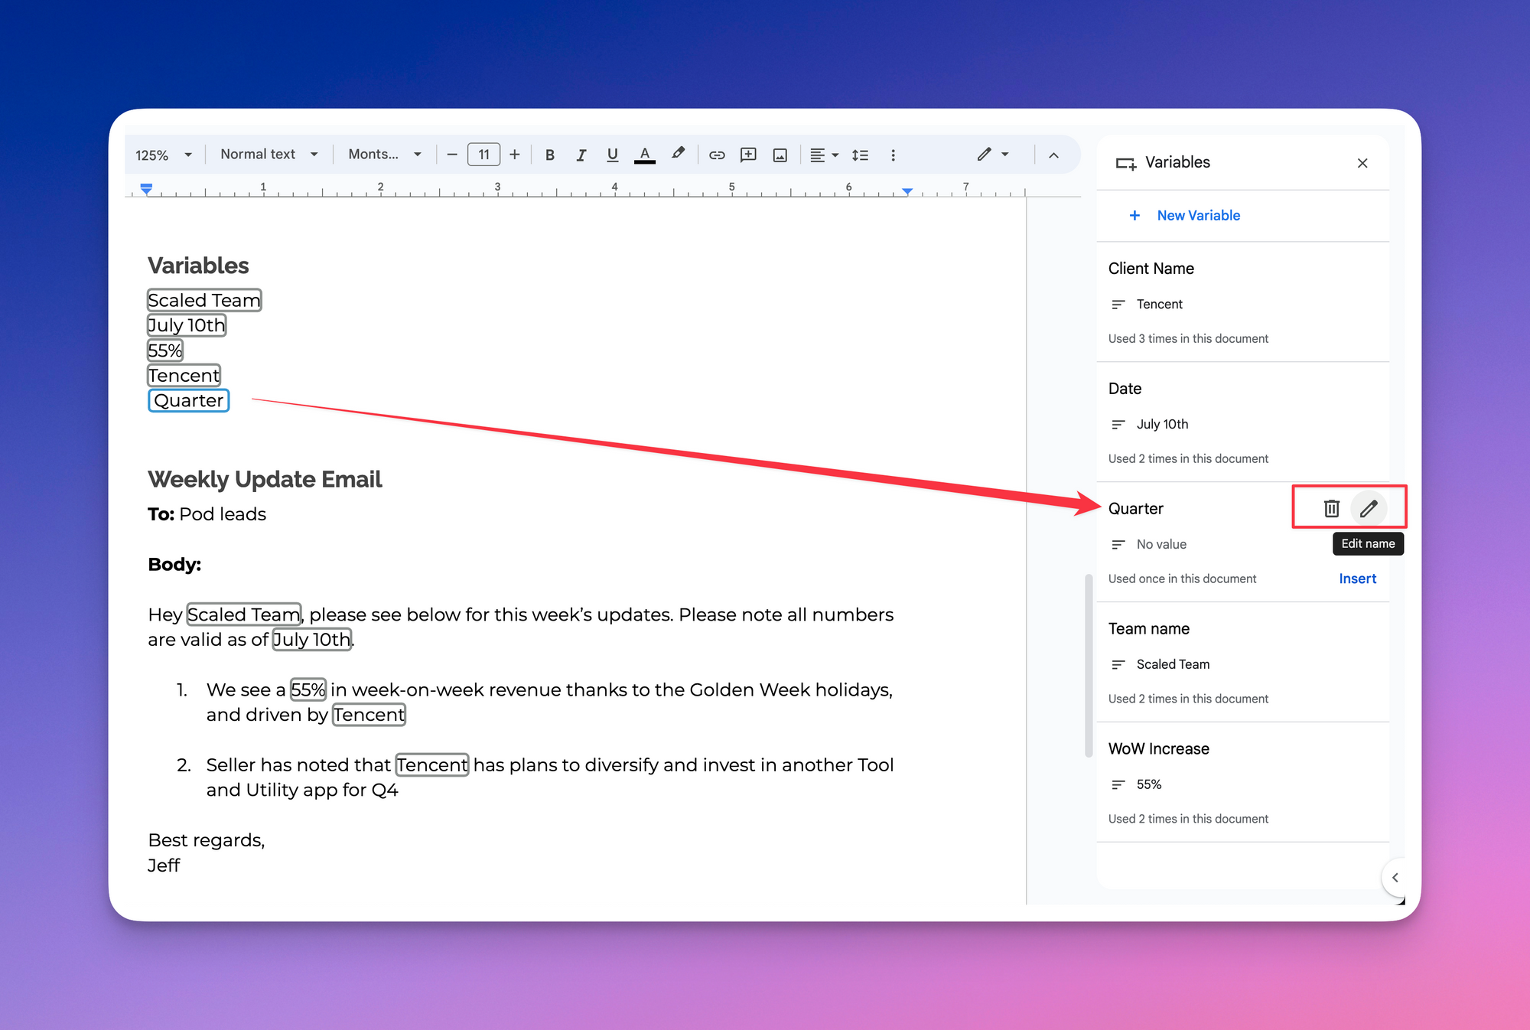
Task: Open the highlight color tool
Action: pos(678,155)
